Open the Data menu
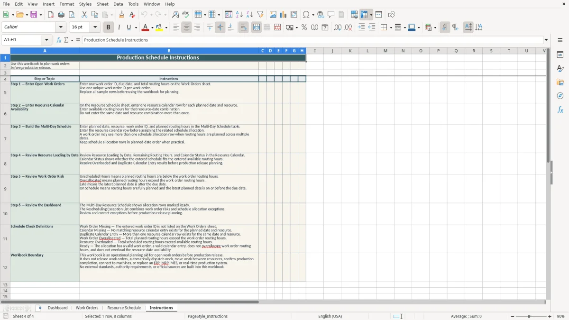 (118, 4)
